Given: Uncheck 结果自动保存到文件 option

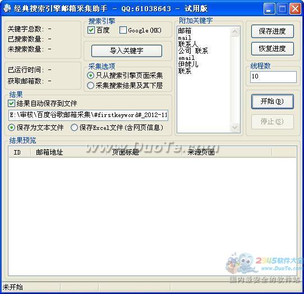Looking at the screenshot, I should click(x=11, y=104).
